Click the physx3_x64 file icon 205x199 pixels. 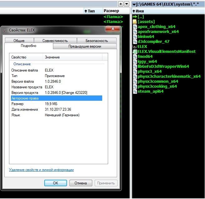click(135, 72)
